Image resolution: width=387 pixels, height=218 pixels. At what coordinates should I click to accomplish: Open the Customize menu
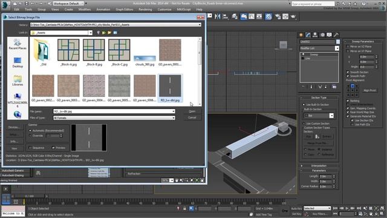point(164,10)
